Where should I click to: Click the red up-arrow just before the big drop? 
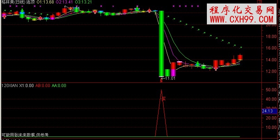point(149,10)
